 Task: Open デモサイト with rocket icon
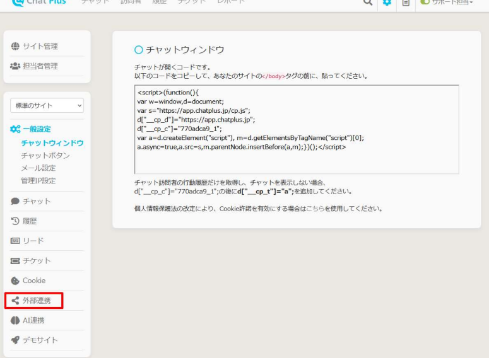[40, 340]
